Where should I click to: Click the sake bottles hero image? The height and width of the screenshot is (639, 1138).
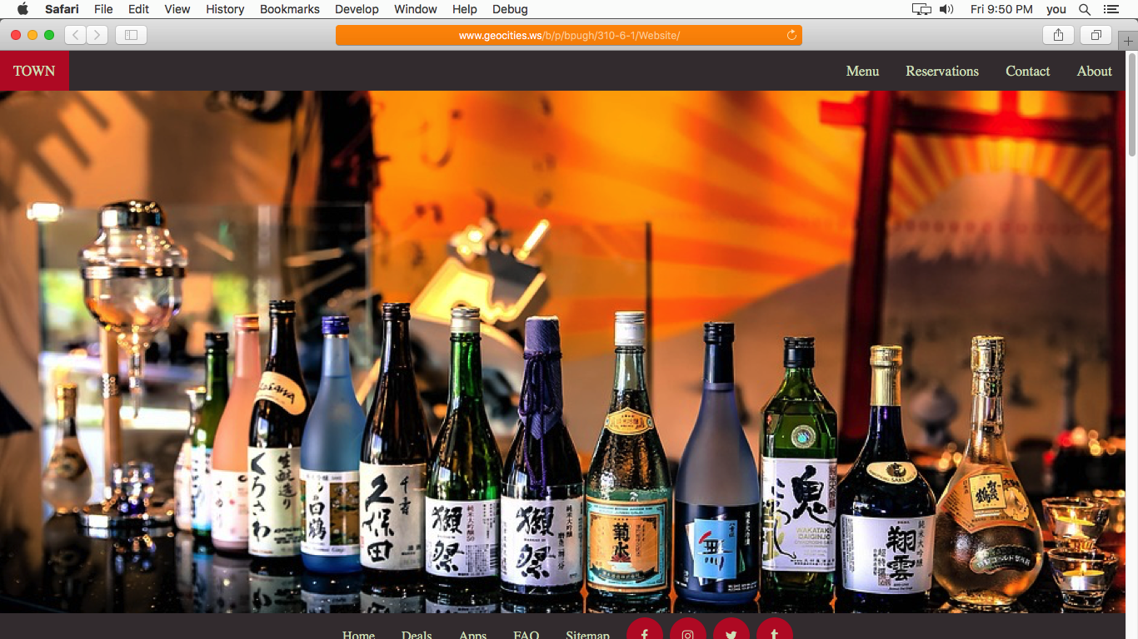click(x=562, y=352)
